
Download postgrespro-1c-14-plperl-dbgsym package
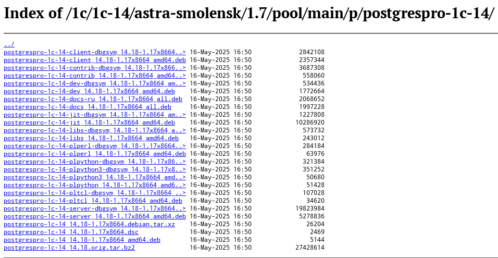pyautogui.click(x=95, y=146)
